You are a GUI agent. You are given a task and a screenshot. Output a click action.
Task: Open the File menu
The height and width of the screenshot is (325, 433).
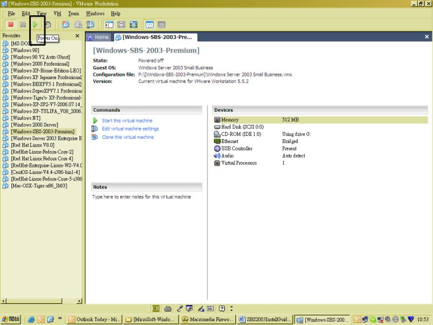[x=11, y=14]
